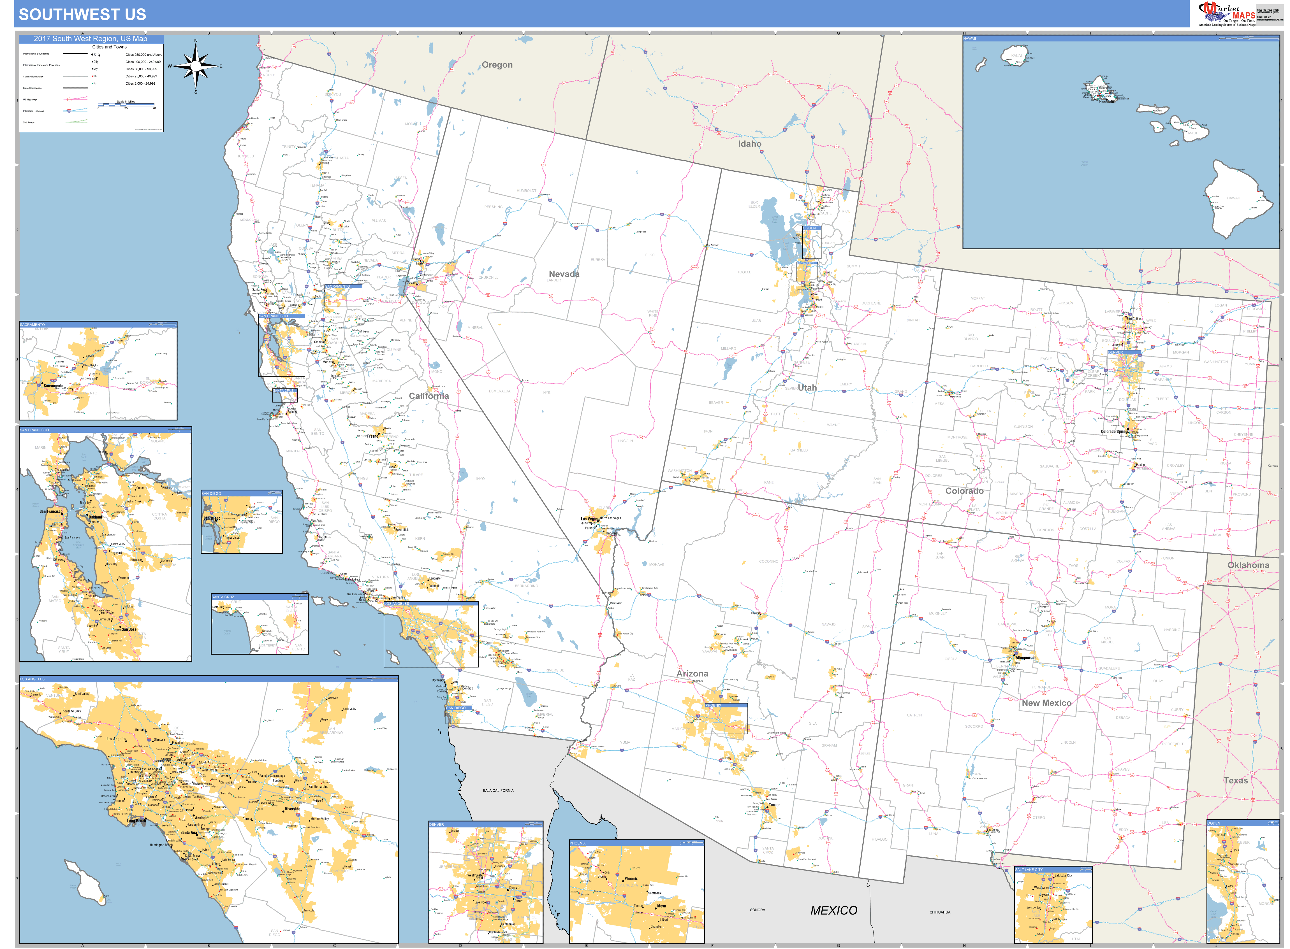Click San Jose in San Francisco inset
This screenshot has width=1290, height=949.
click(x=129, y=629)
